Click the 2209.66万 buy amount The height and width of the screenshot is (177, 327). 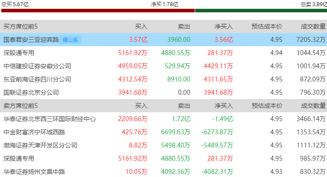(x=133, y=119)
